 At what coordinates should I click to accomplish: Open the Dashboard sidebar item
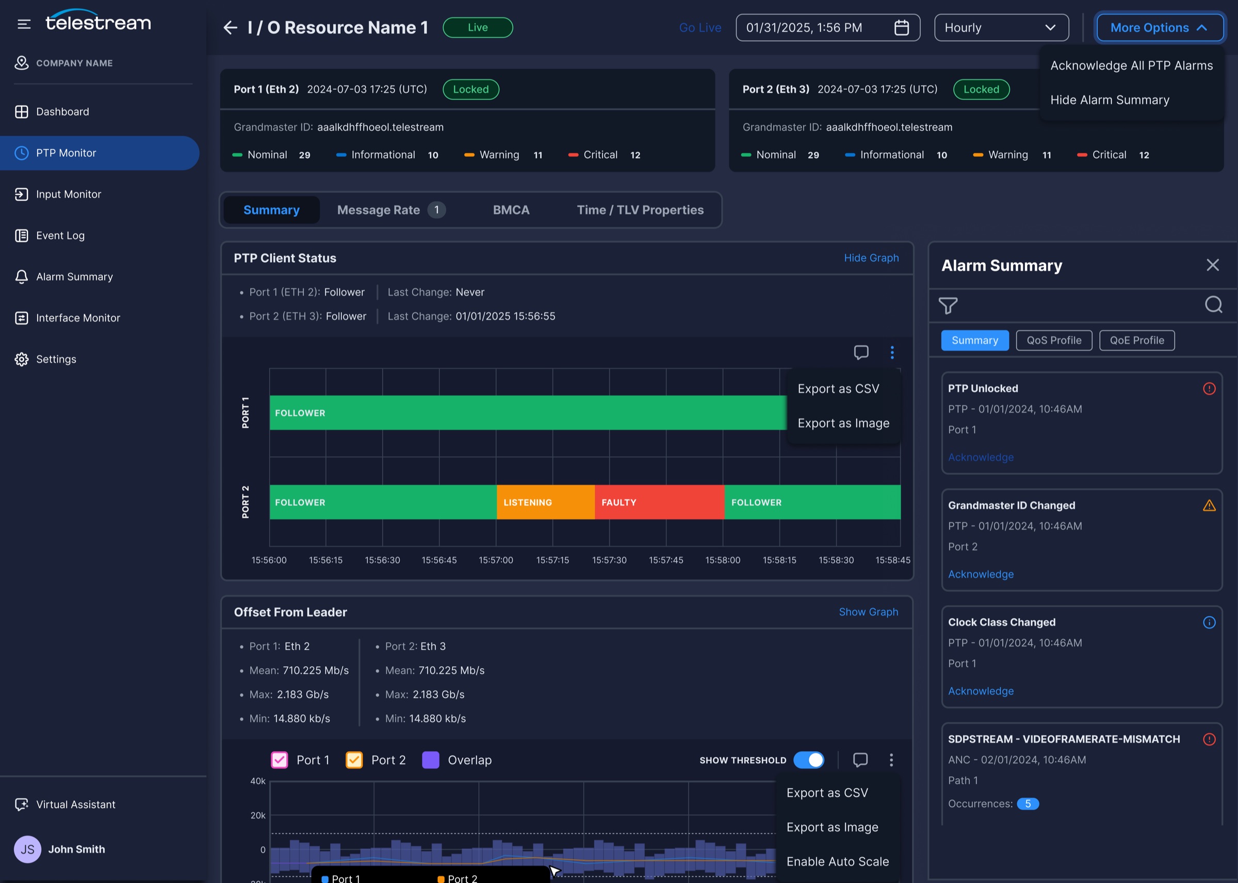point(100,111)
